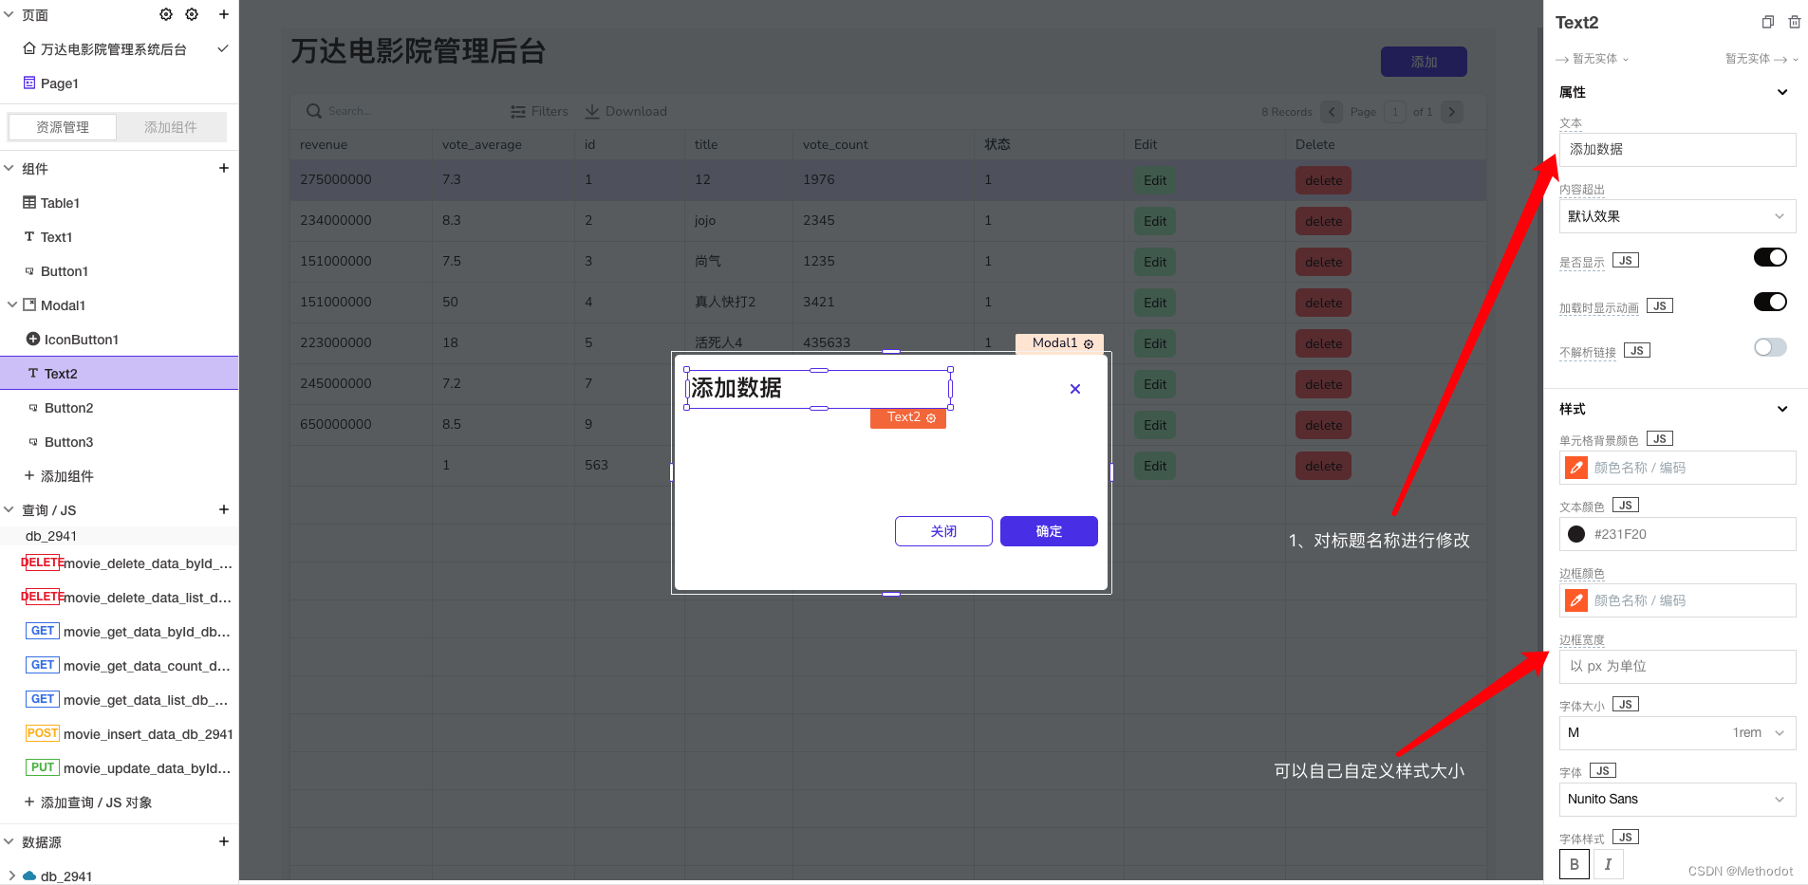
Task: Toggle JS mode for 是否显示
Action: point(1626,261)
